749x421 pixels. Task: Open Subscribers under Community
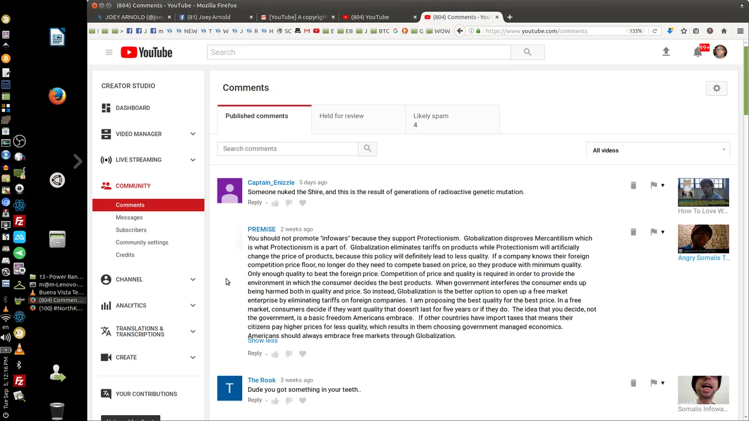(131, 230)
